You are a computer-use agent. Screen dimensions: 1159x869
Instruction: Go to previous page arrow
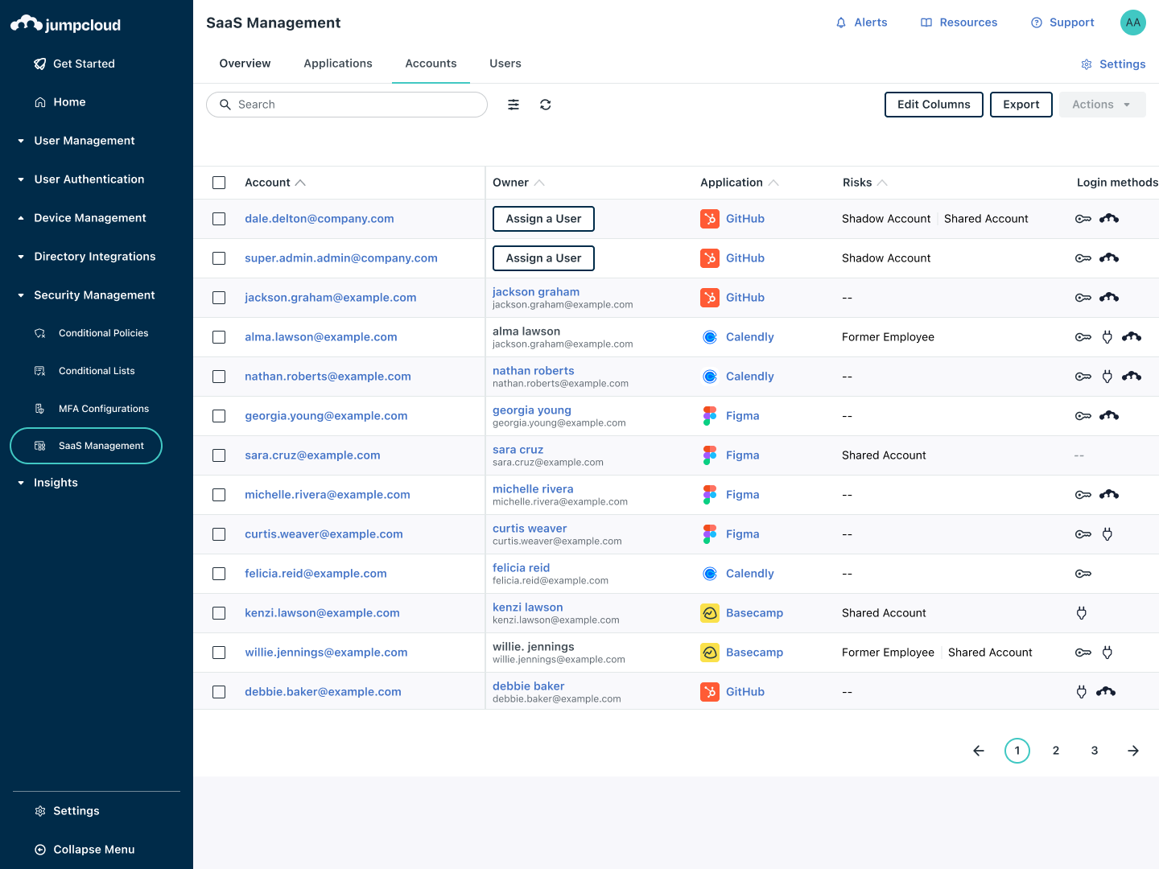979,751
